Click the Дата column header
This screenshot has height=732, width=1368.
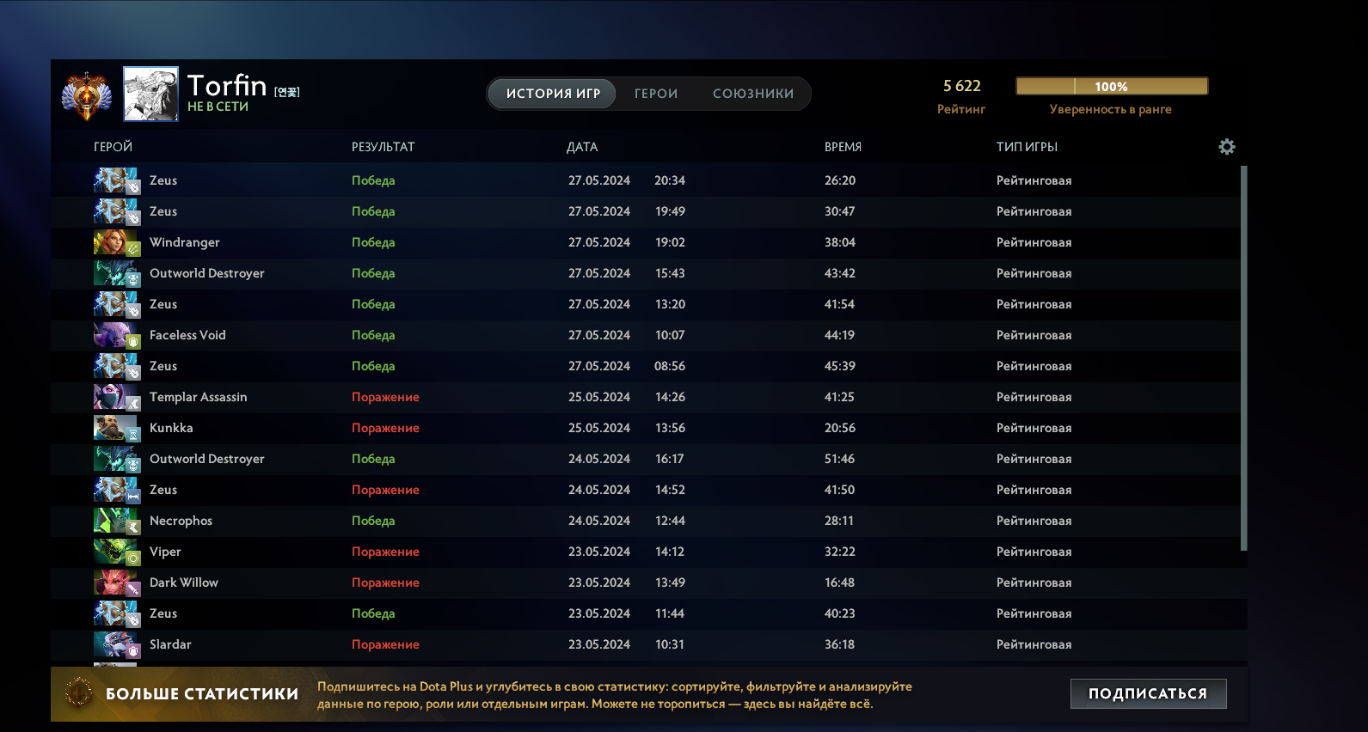pyautogui.click(x=582, y=147)
